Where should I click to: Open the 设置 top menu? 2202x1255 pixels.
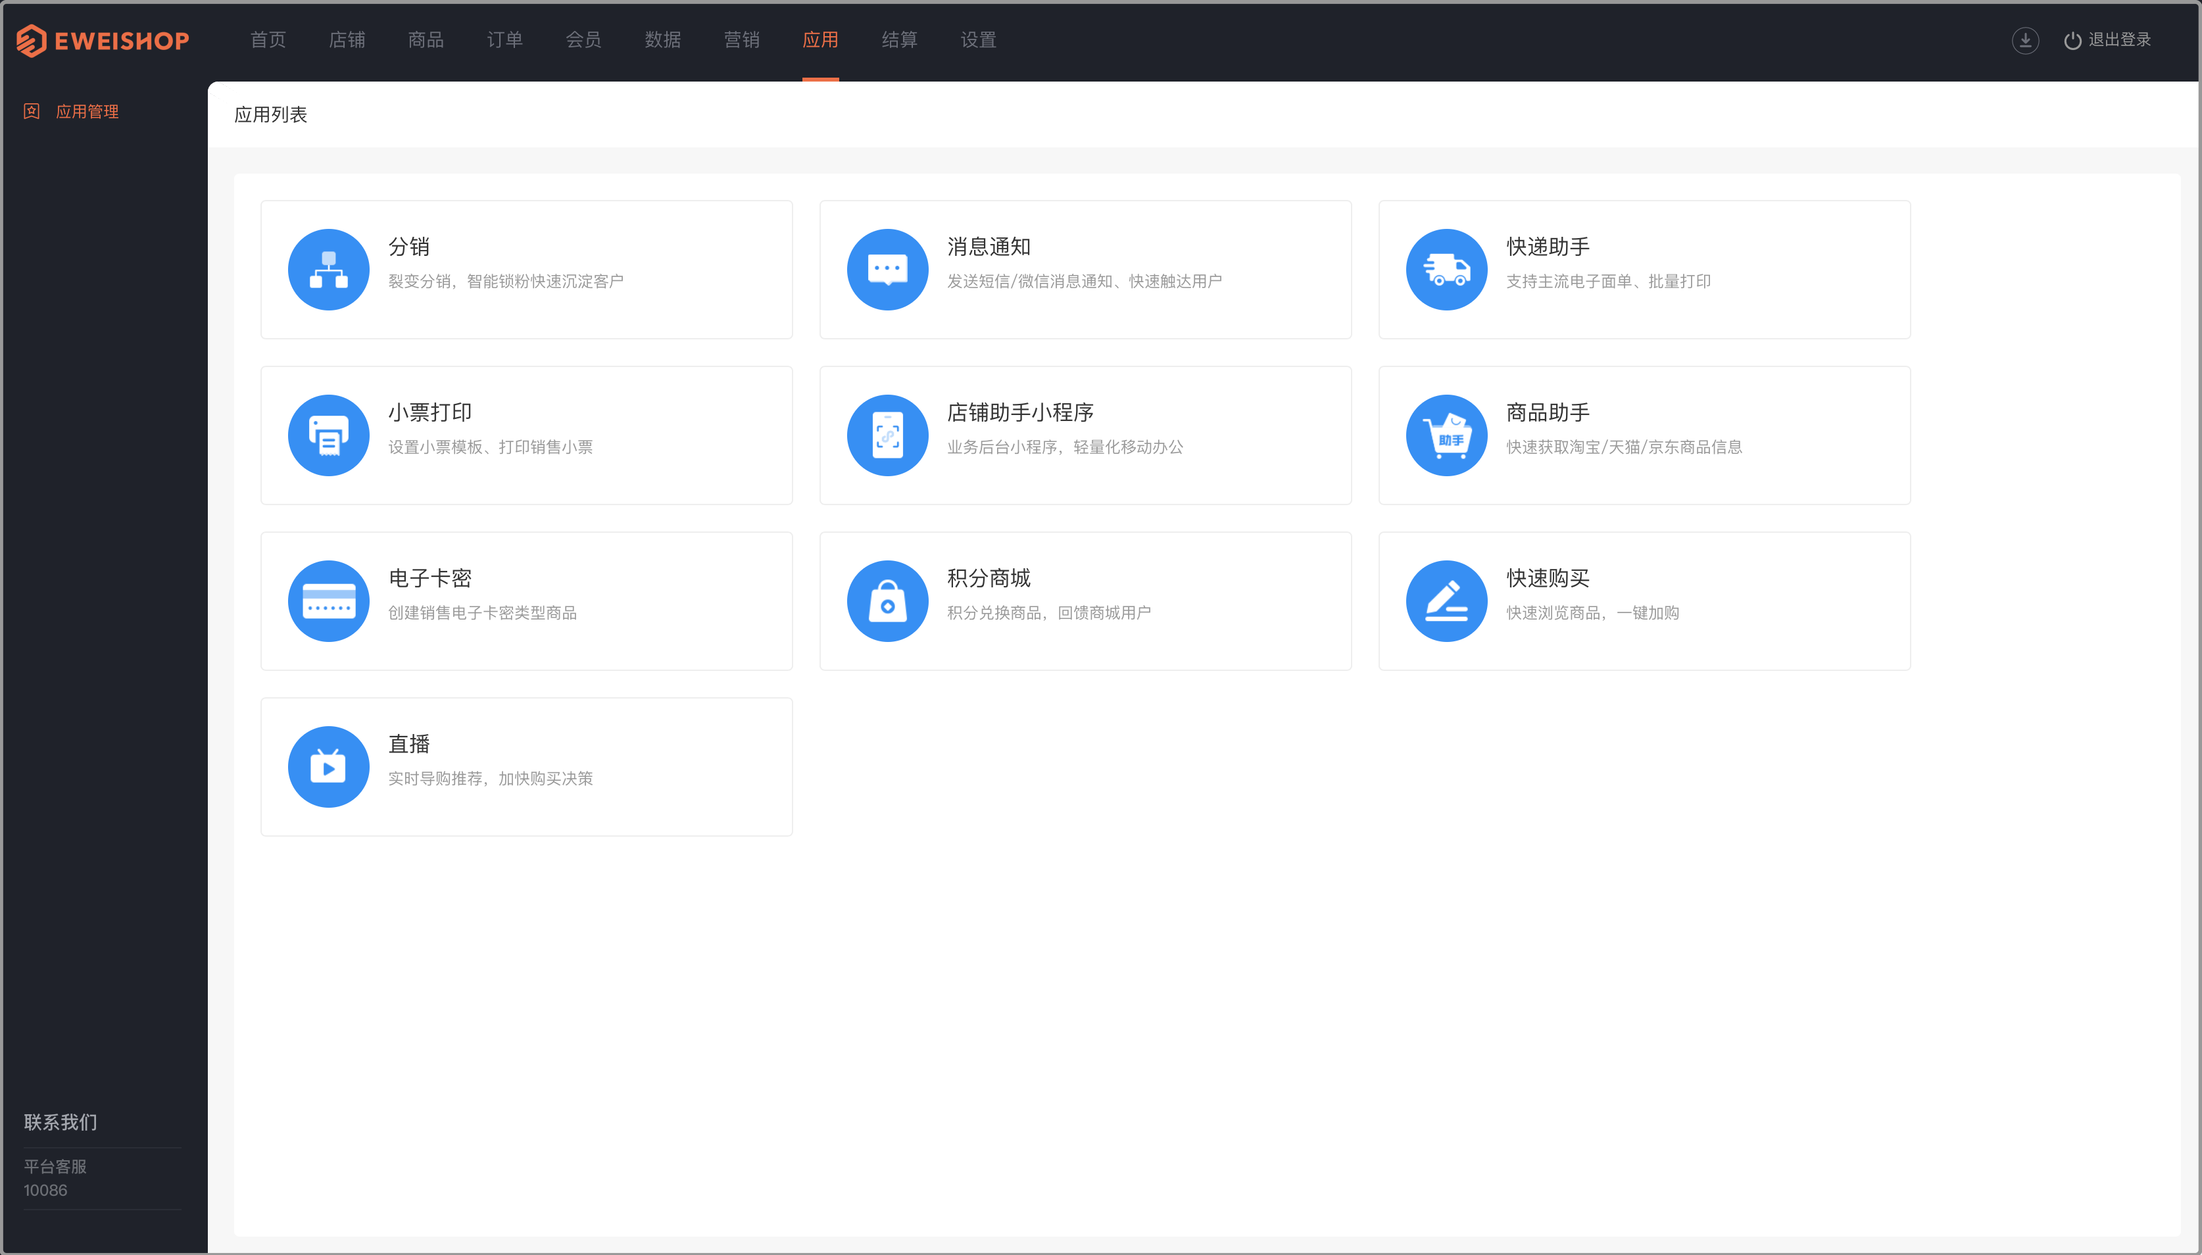[978, 39]
